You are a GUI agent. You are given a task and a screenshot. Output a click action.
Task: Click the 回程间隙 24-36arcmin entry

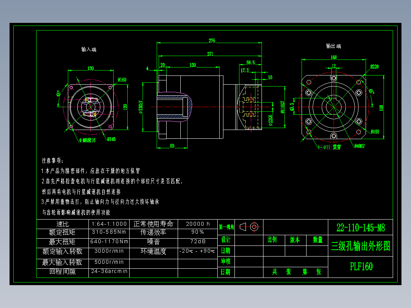(x=110, y=272)
